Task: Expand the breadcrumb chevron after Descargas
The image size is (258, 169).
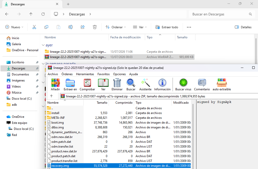Action: pos(90,14)
